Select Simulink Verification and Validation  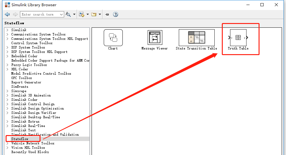coord(45,134)
